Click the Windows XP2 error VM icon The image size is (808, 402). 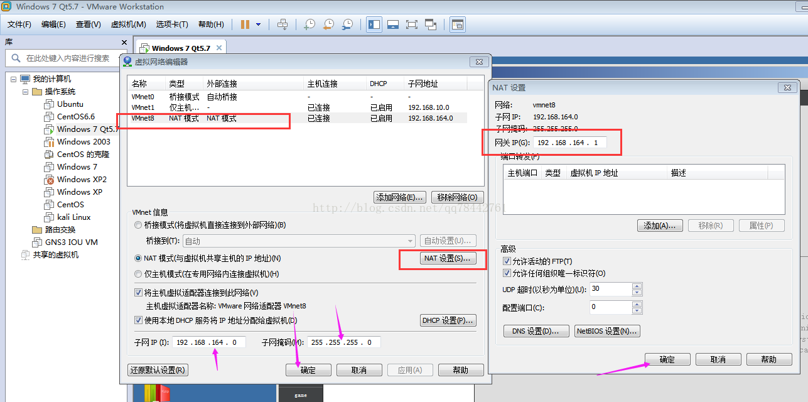pos(49,180)
